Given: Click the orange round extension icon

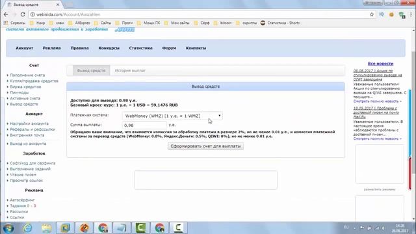Looking at the screenshot, I should coord(391,14).
